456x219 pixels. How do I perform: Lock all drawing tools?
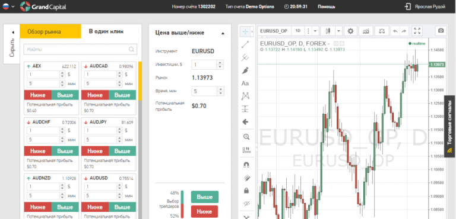(x=246, y=190)
